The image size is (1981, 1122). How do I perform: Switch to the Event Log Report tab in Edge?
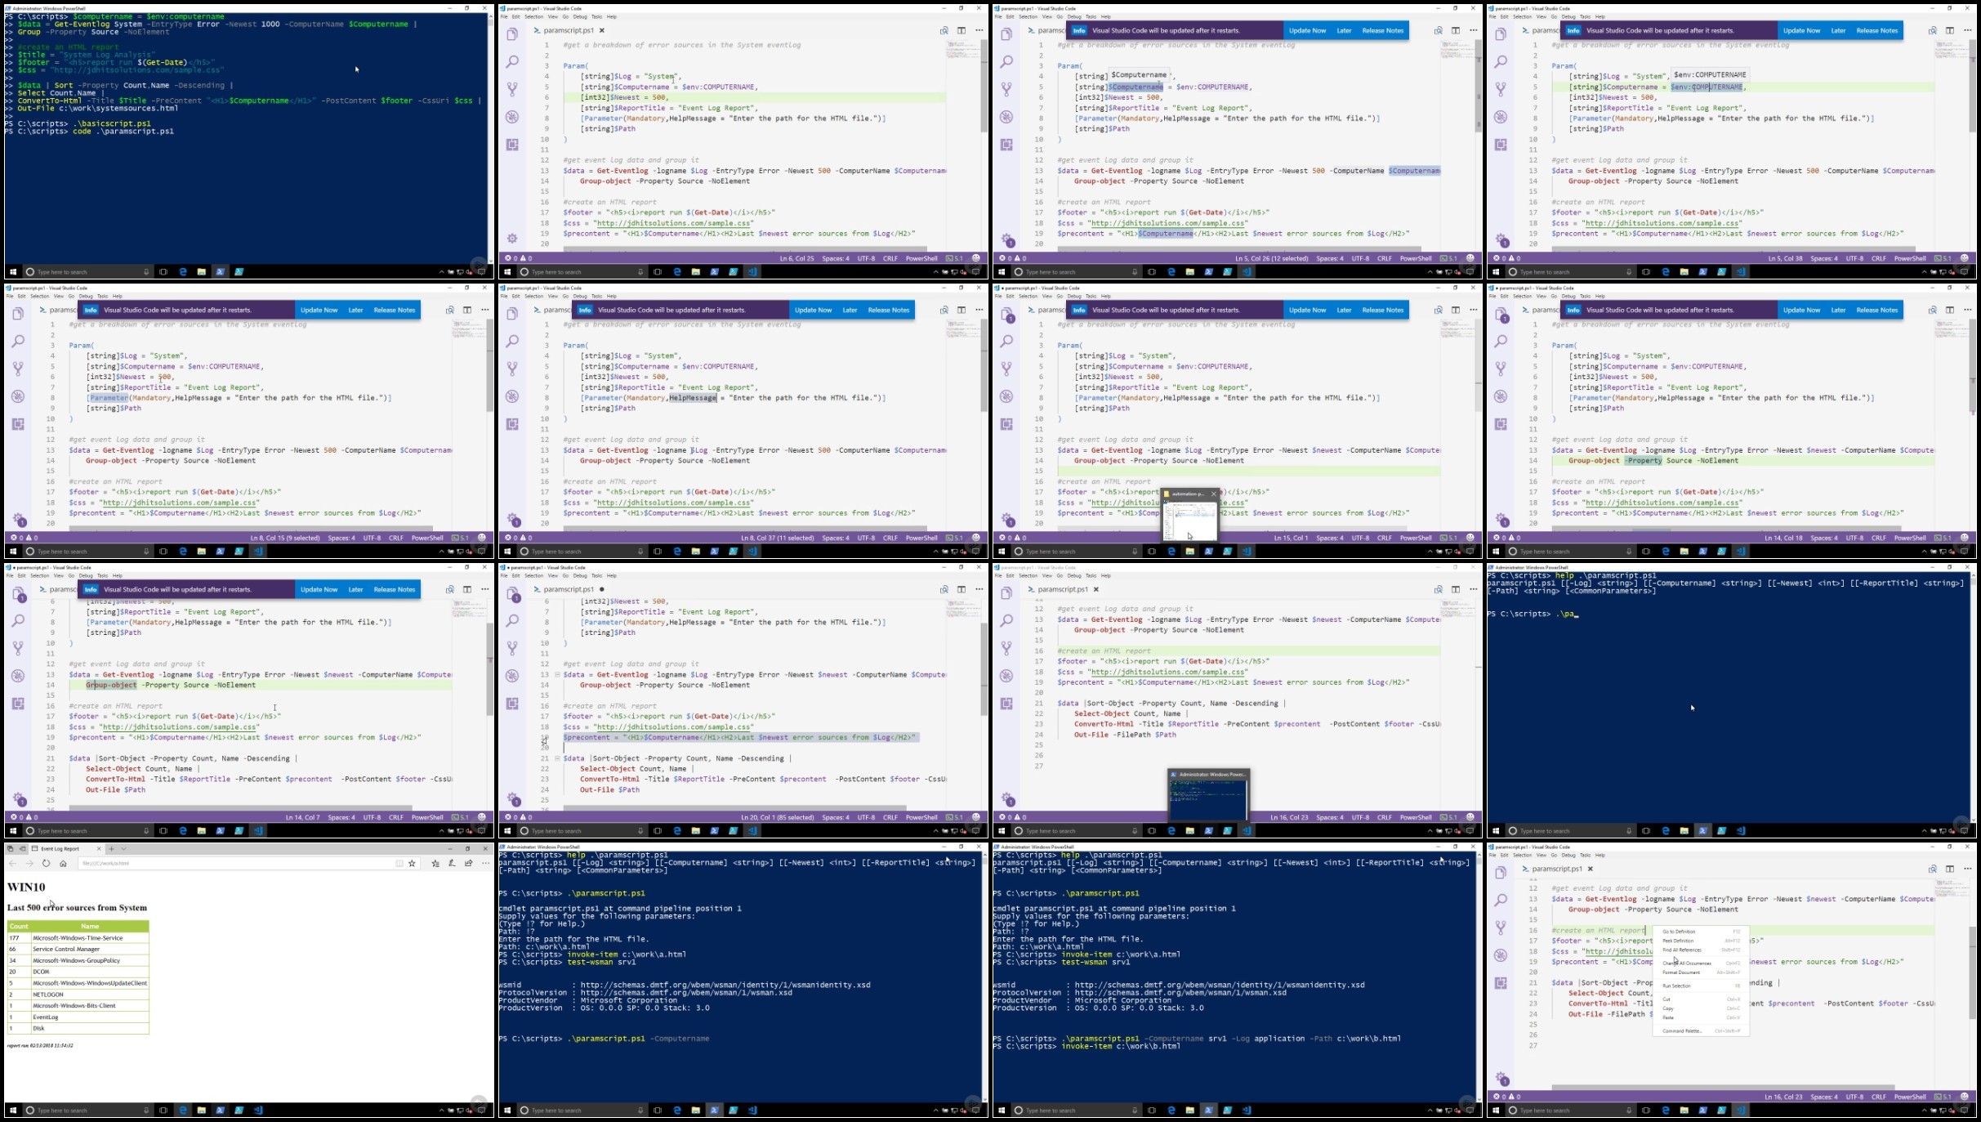65,848
